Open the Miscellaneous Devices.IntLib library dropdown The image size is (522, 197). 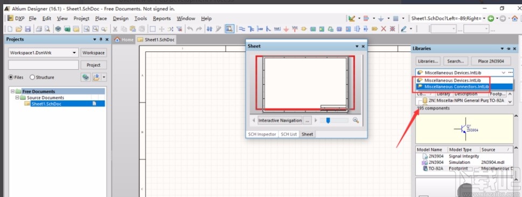point(503,72)
